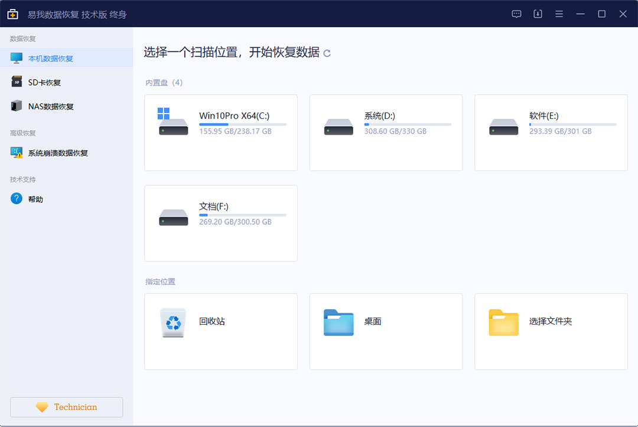Click the recycle bin icon
Screen dimensions: 638x427
pos(173,322)
